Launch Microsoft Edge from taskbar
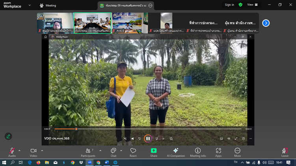 pyautogui.click(x=30, y=162)
